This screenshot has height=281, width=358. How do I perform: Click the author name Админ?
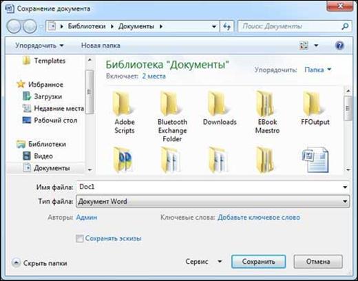tap(87, 217)
